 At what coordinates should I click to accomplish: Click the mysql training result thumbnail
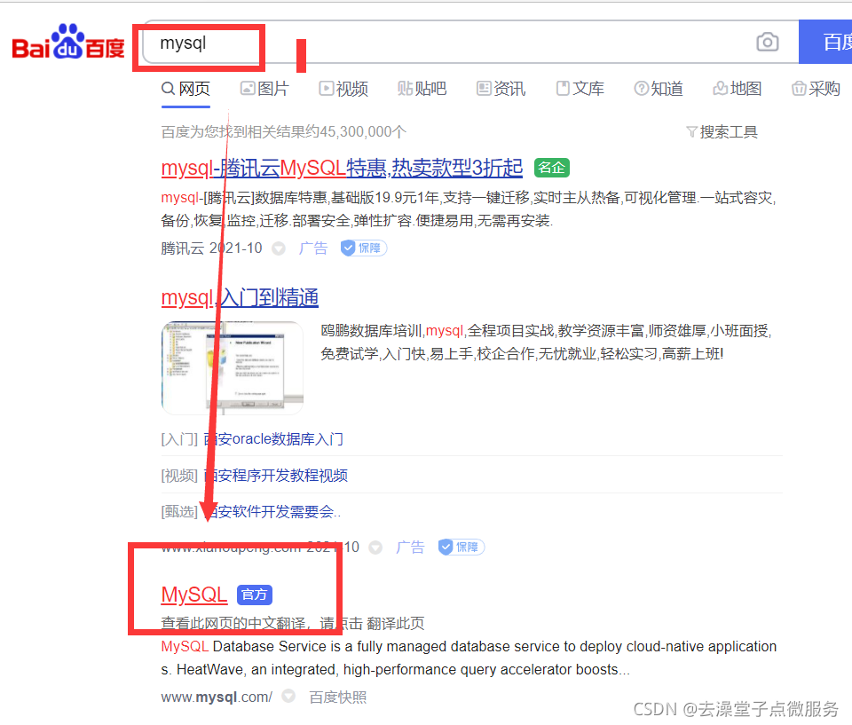point(232,368)
